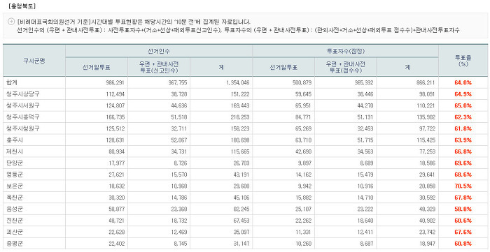490x252 pixels.
Task: Select 청주시서원구 elector total 169,443
Action: 240,106
